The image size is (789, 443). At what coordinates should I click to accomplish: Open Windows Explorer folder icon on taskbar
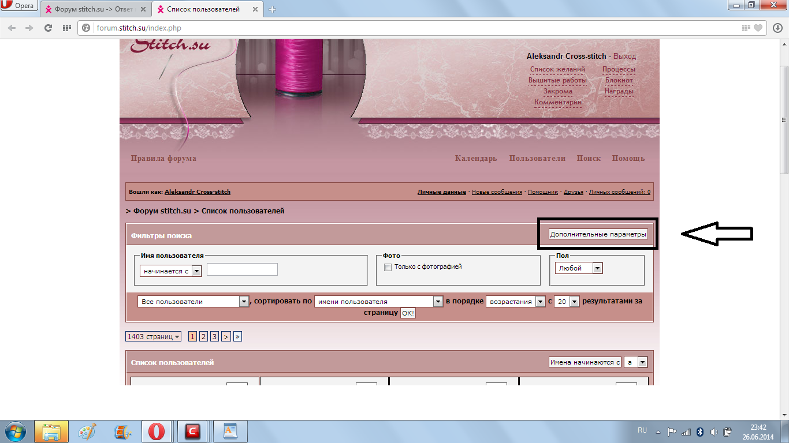(x=51, y=431)
